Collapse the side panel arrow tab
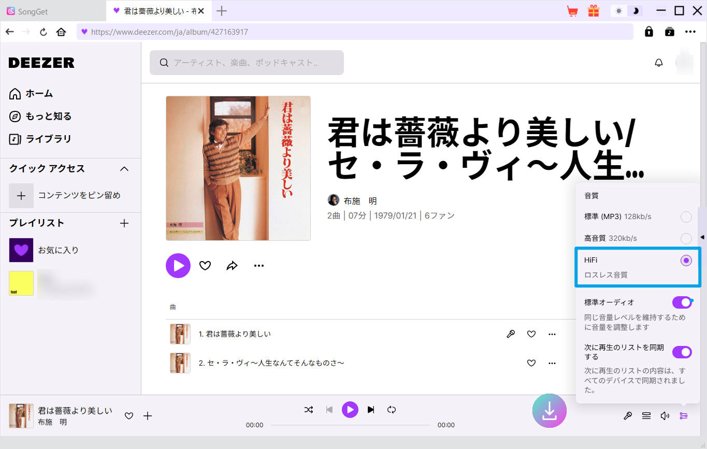707x449 pixels. coord(702,237)
